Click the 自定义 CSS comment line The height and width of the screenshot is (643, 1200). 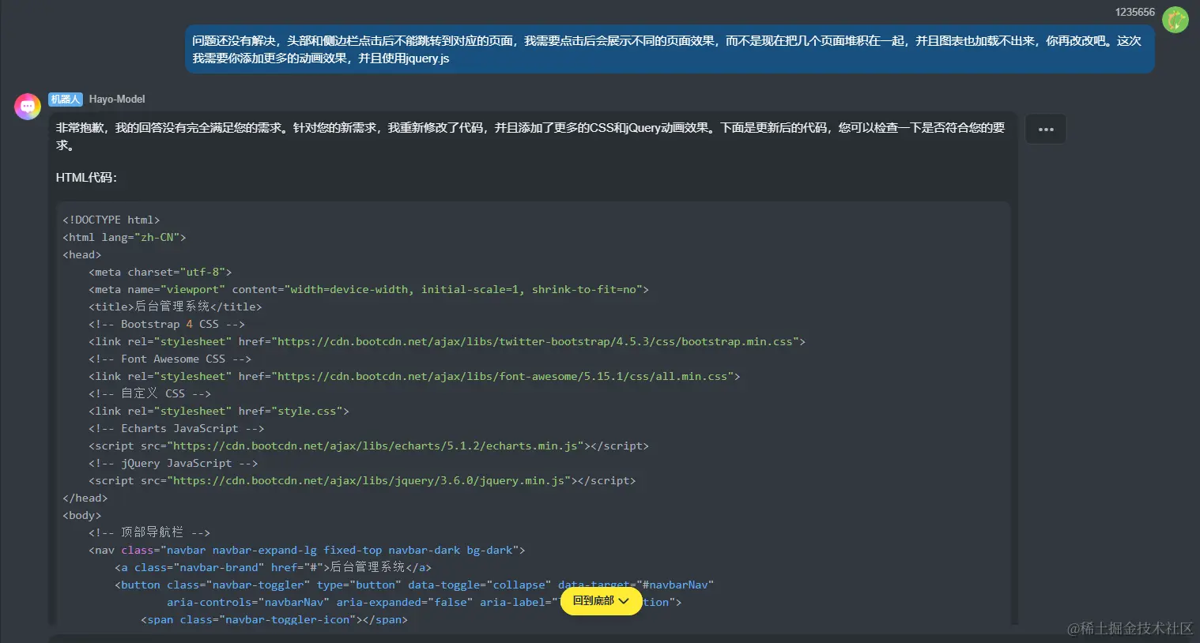(150, 393)
